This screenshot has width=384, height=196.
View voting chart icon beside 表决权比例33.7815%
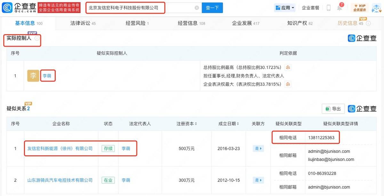288,84
